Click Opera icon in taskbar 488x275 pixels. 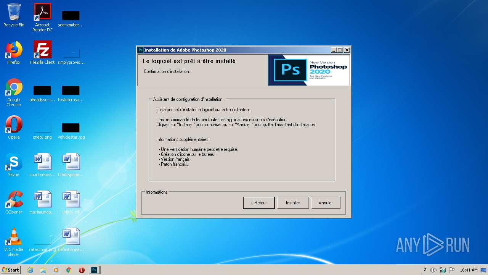pos(82,270)
